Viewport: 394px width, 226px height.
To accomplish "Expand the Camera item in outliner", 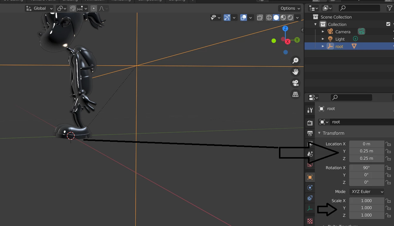I will 323,31.
